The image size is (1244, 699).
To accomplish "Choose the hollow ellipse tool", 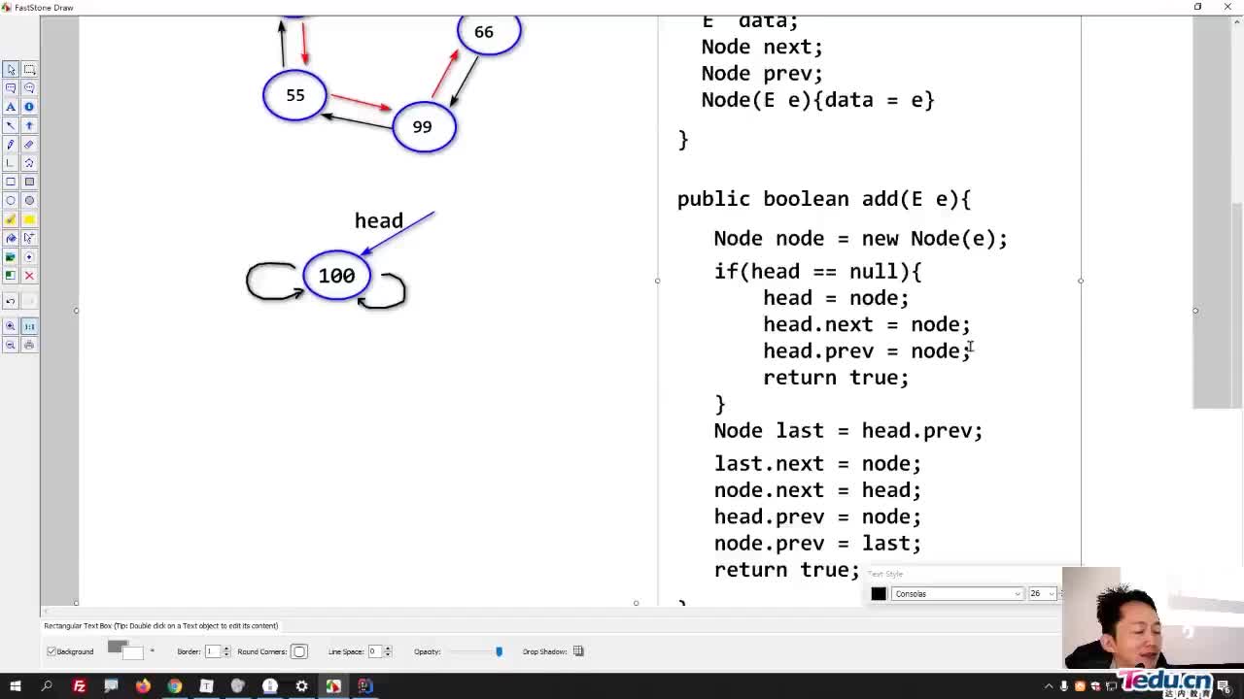I will (x=11, y=201).
